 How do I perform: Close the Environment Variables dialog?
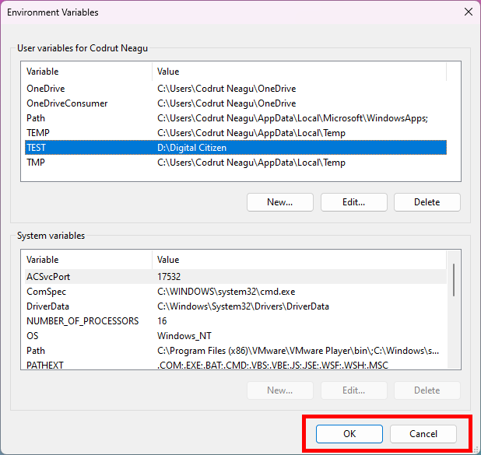click(x=468, y=12)
